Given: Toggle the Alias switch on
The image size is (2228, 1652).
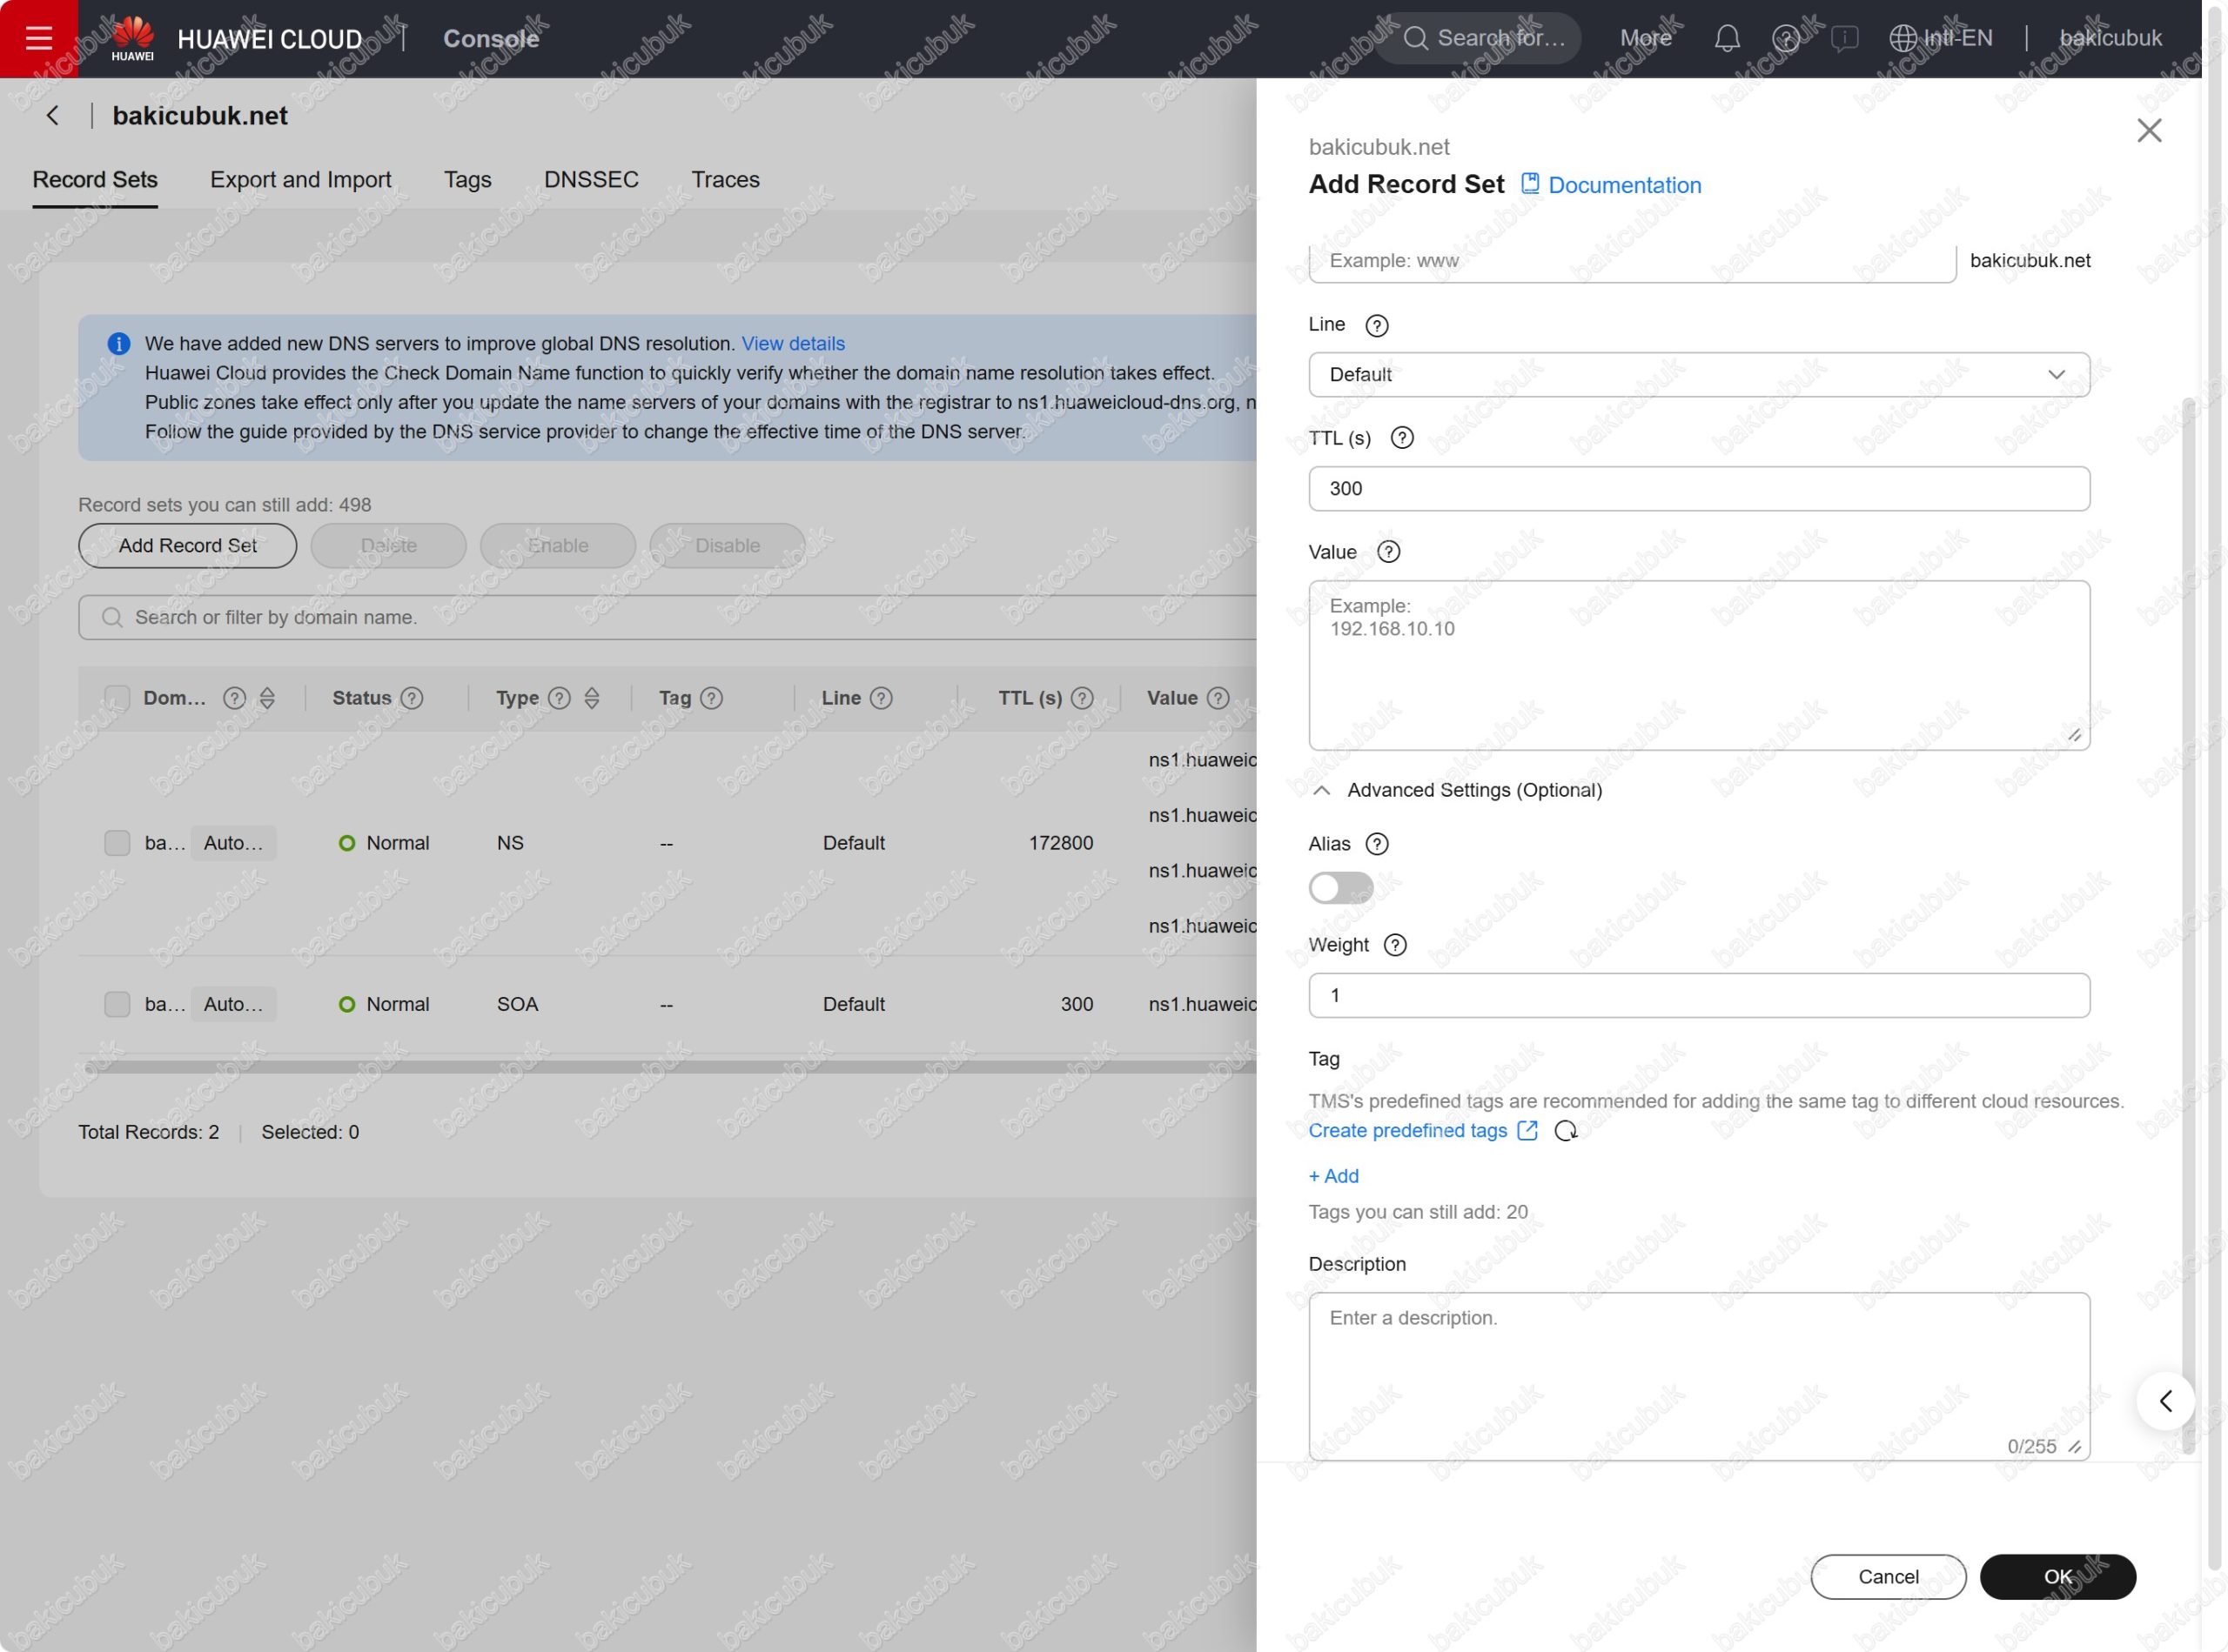Looking at the screenshot, I should [1339, 888].
